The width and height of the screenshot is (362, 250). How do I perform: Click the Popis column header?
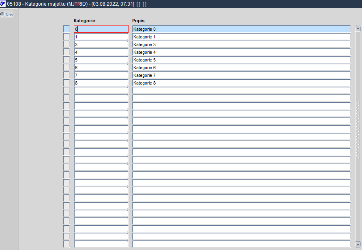tap(138, 21)
